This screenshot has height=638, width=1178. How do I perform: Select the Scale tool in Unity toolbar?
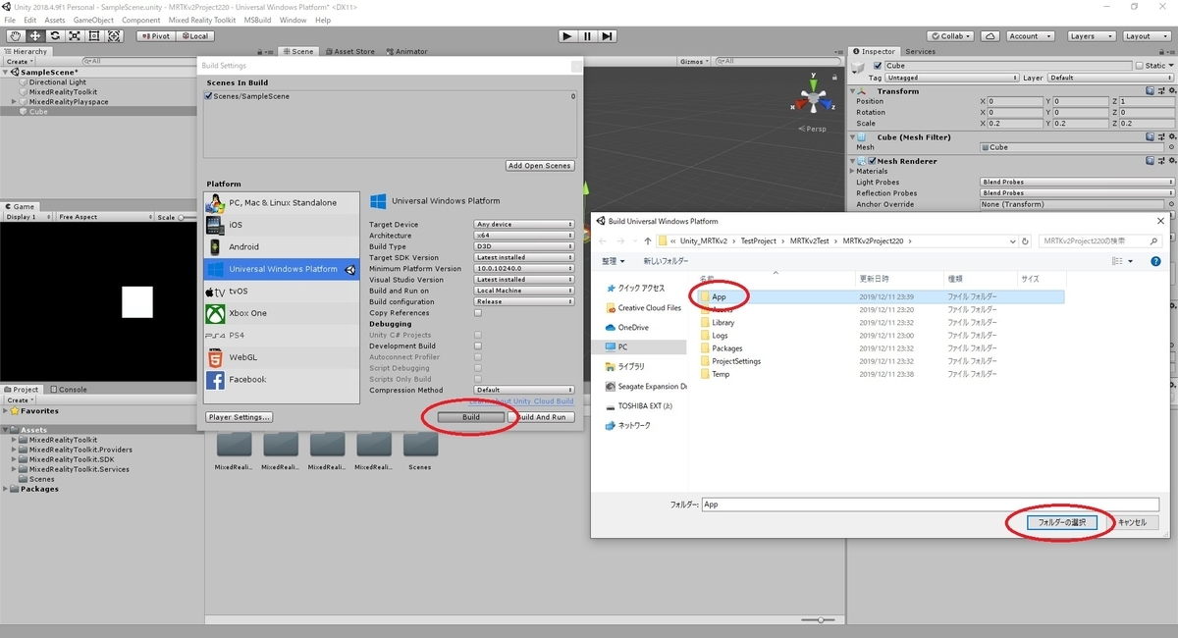(x=75, y=36)
